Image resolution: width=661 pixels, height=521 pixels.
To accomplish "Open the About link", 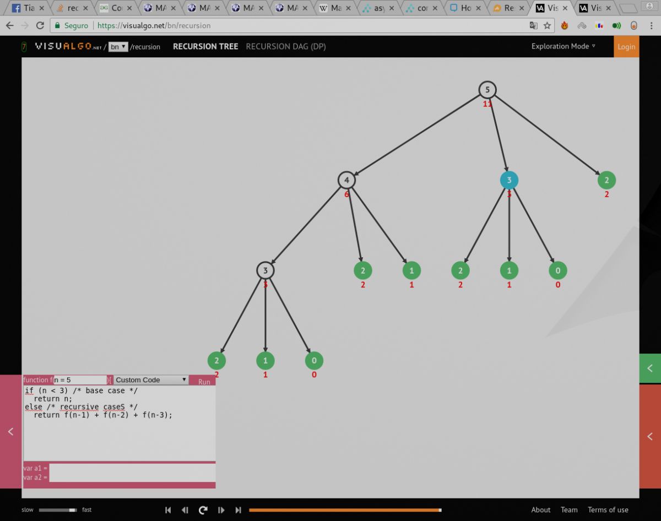I will (x=541, y=510).
